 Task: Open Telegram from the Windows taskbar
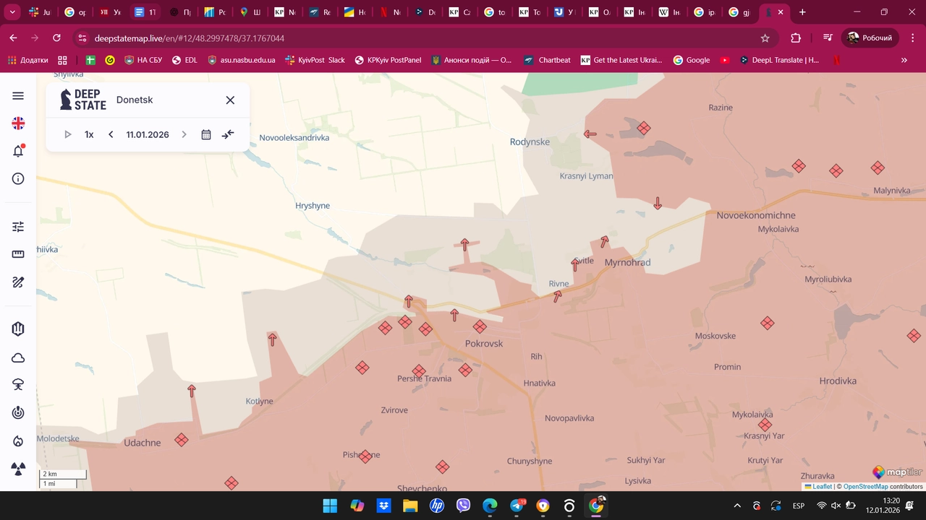pyautogui.click(x=517, y=506)
